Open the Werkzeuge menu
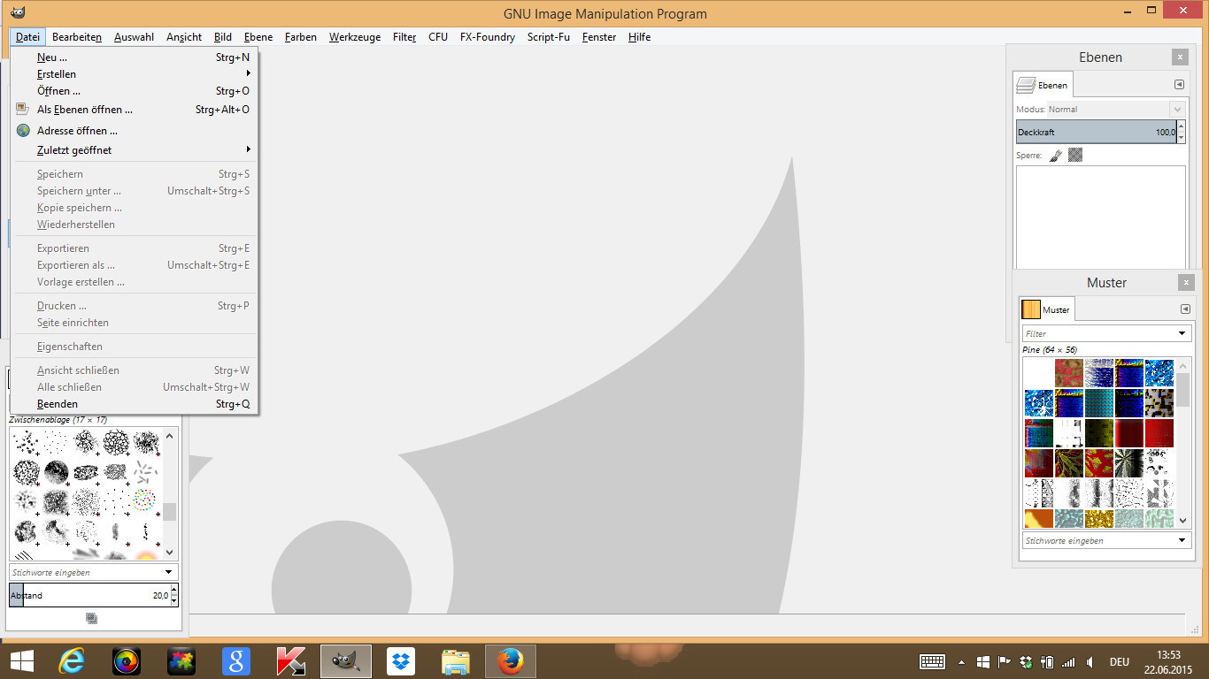 pyautogui.click(x=355, y=37)
